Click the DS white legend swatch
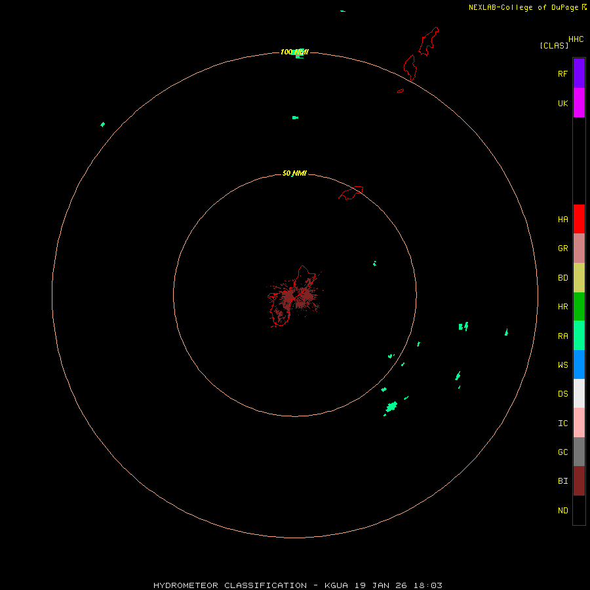590x590 pixels. click(x=579, y=393)
